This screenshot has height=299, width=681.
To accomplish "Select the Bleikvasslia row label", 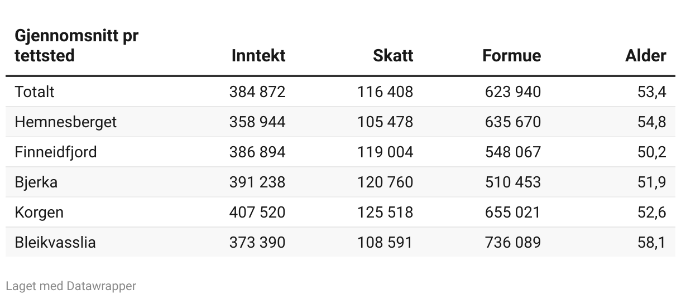I will (55, 242).
